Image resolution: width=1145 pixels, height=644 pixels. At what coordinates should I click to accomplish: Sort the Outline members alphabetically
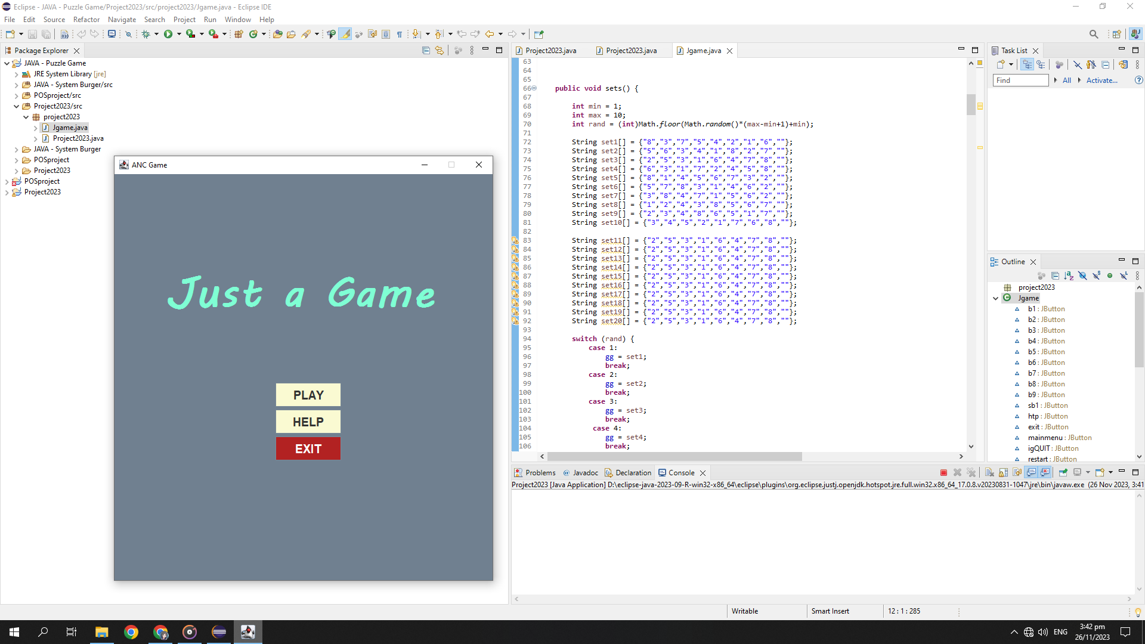[x=1069, y=275]
